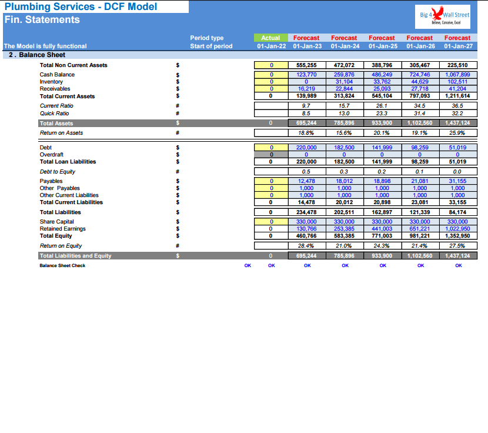Viewport: 488px width, 433px height.
Task: Click the Return on Equity value 28.4%
Action: pyautogui.click(x=307, y=246)
